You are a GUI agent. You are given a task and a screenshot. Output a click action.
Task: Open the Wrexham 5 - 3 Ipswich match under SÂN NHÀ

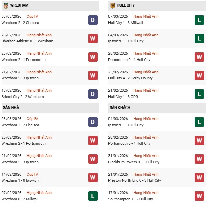[x=20, y=162]
